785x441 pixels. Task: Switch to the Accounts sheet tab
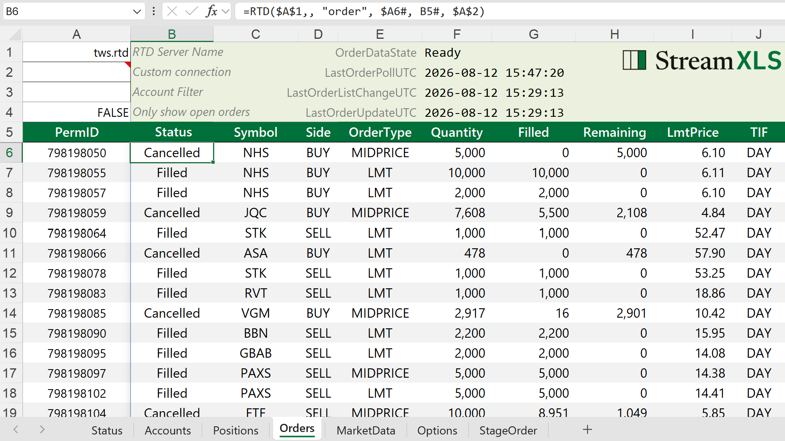pos(168,430)
